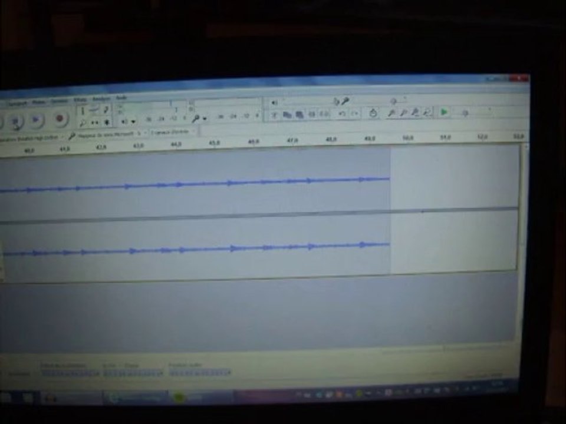This screenshot has height=424, width=566.
Task: Open the Aide menu
Action: 121,98
